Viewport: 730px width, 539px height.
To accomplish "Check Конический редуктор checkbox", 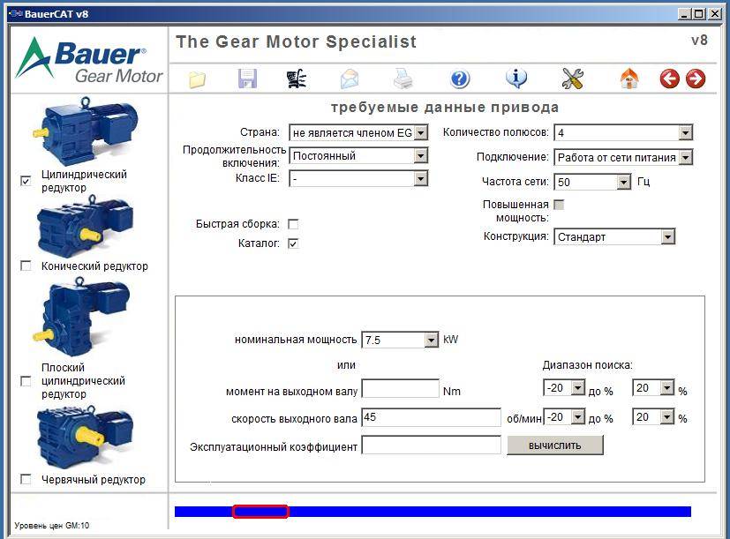I will pos(26,266).
